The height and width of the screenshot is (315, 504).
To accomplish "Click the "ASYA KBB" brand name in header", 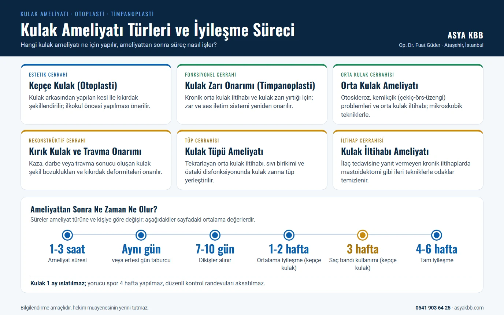I will coord(465,36).
